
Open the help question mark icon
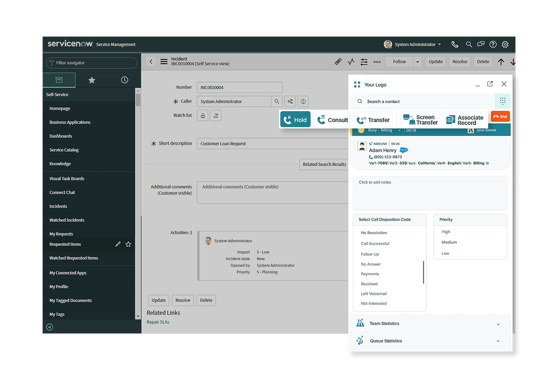493,44
